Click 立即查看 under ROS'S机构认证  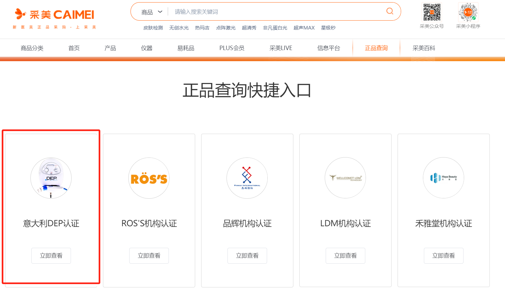149,256
